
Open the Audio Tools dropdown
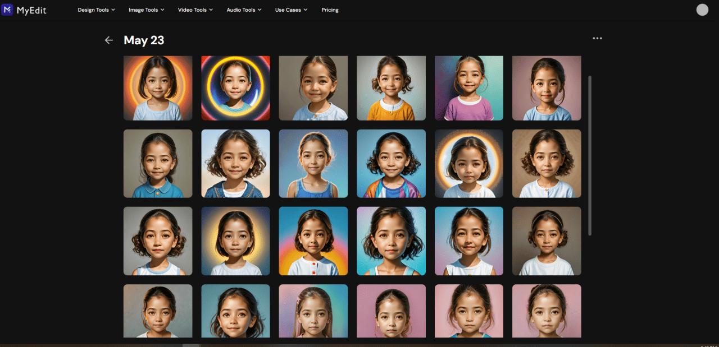[x=243, y=10]
